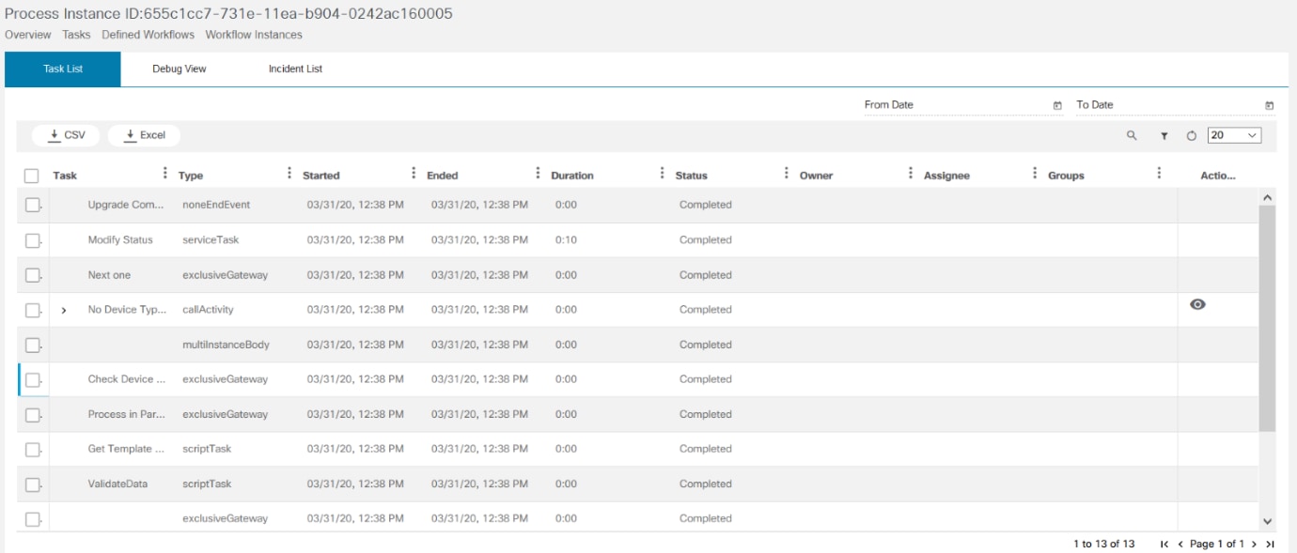The image size is (1297, 553).
Task: Click the search magnifier icon
Action: click(x=1132, y=136)
